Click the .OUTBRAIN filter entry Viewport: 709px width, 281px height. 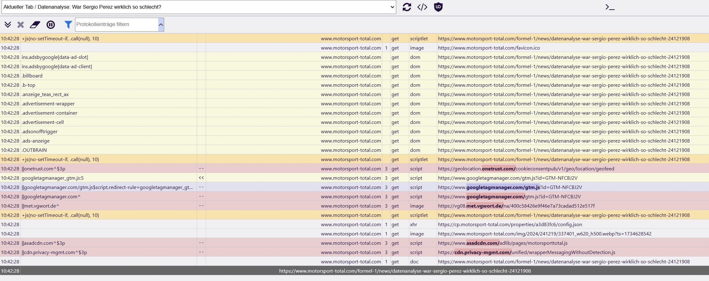34,150
